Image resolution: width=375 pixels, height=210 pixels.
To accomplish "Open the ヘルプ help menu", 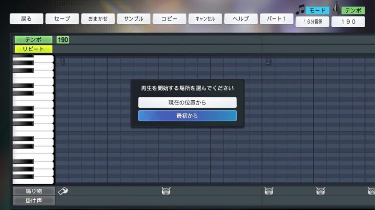I will click(241, 19).
